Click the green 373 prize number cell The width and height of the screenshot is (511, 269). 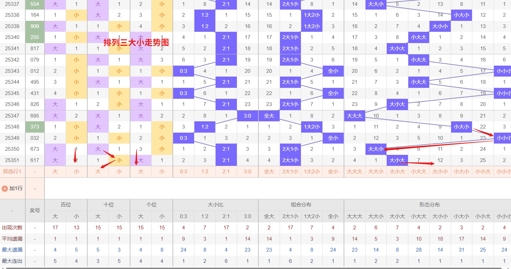(35, 127)
